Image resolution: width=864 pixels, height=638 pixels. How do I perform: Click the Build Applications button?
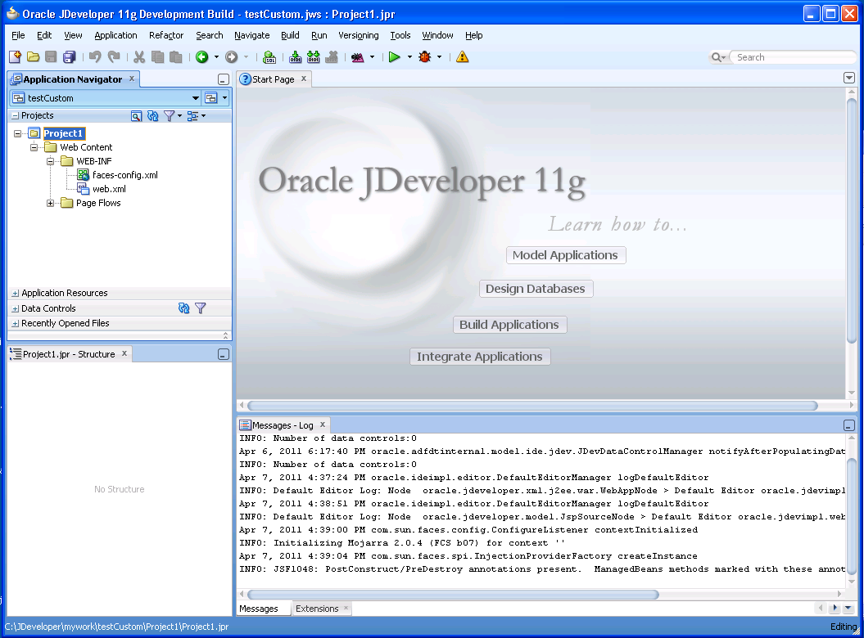[x=509, y=324]
